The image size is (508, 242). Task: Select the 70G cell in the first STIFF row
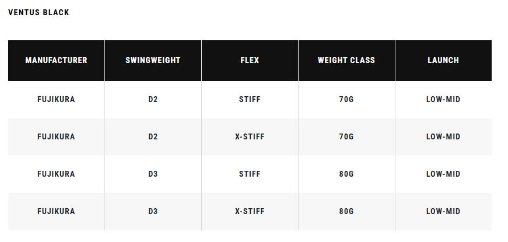[x=346, y=99]
